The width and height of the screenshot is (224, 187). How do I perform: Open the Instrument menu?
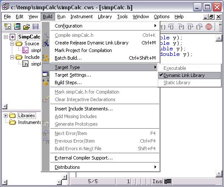(x=82, y=16)
